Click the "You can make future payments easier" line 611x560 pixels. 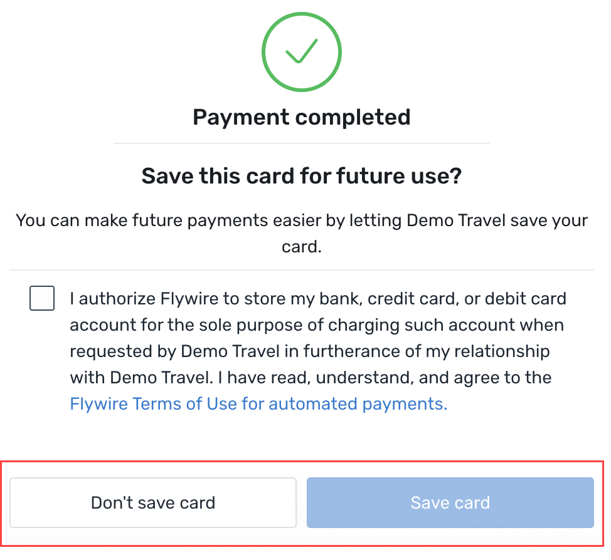[x=301, y=220]
